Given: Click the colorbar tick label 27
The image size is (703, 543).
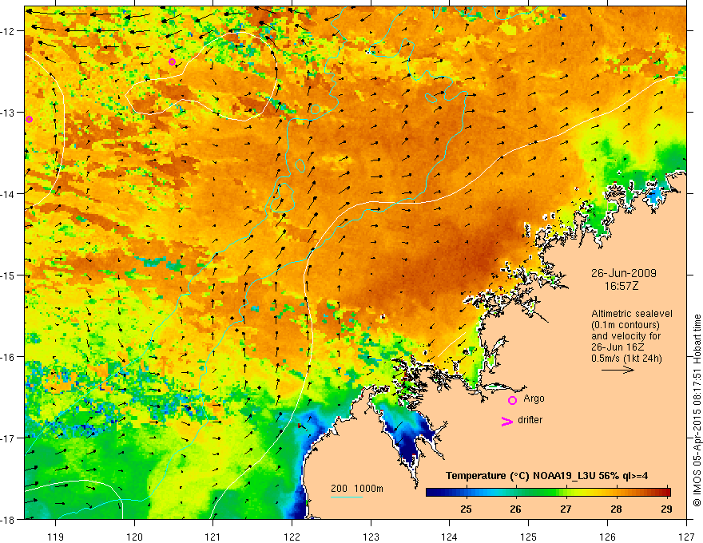Looking at the screenshot, I should [566, 509].
